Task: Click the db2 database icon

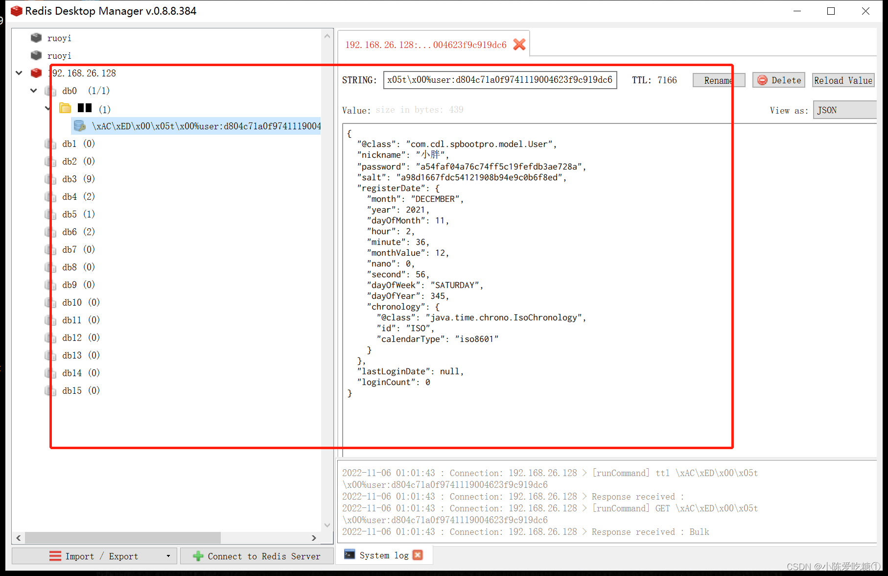Action: pos(50,161)
